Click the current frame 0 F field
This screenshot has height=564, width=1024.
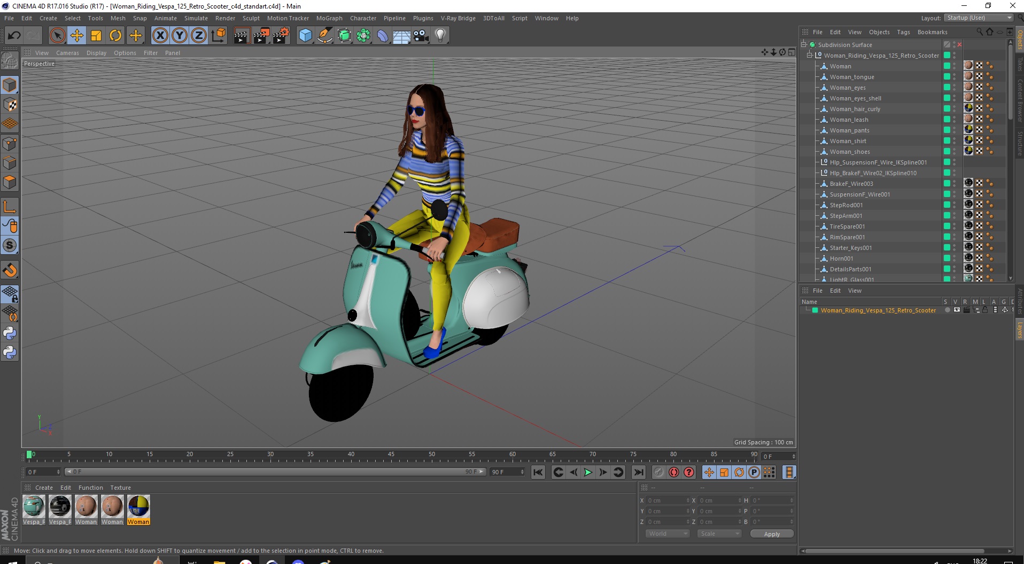coord(779,456)
